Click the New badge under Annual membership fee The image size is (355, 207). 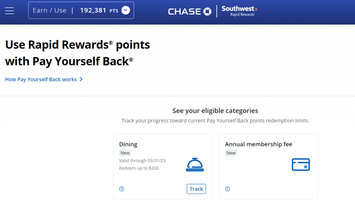[231, 153]
